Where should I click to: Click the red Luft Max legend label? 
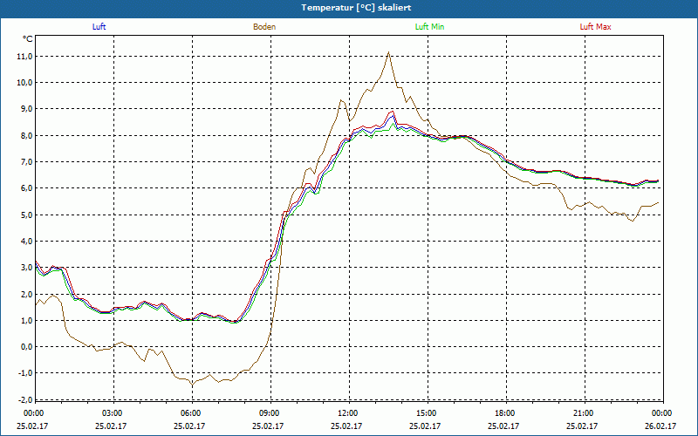[595, 27]
